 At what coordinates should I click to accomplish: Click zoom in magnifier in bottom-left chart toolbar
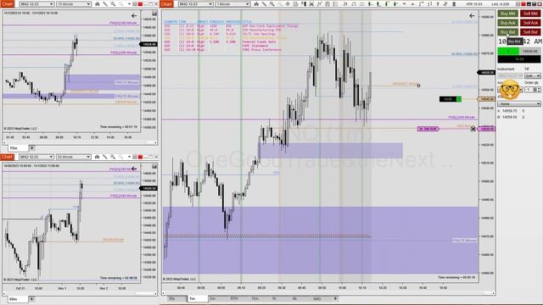113,157
